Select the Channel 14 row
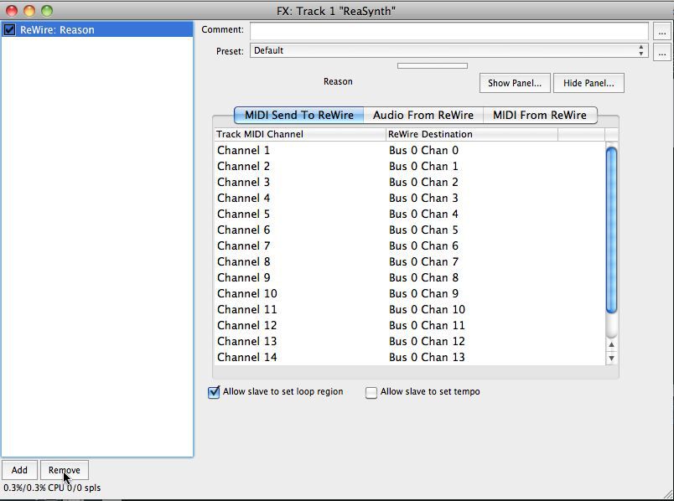This screenshot has width=674, height=501. point(410,357)
